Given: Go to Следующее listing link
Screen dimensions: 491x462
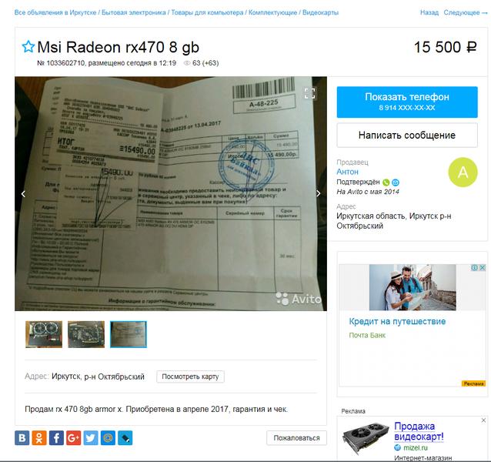Looking at the screenshot, I should coord(466,12).
